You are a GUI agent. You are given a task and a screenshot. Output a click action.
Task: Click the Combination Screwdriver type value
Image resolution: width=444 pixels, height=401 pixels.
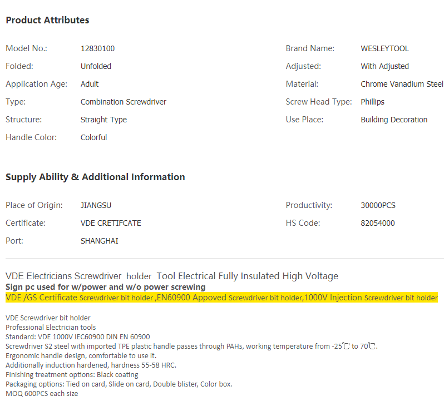click(x=123, y=102)
